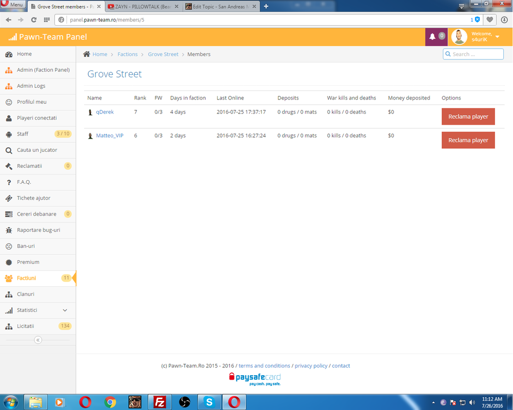Switch to the Edit Topic - San Andreas tab
Screen dimensions: 513x410
220,7
